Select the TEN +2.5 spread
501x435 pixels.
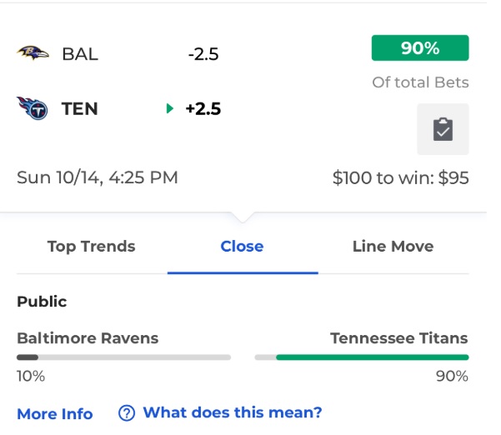point(203,108)
